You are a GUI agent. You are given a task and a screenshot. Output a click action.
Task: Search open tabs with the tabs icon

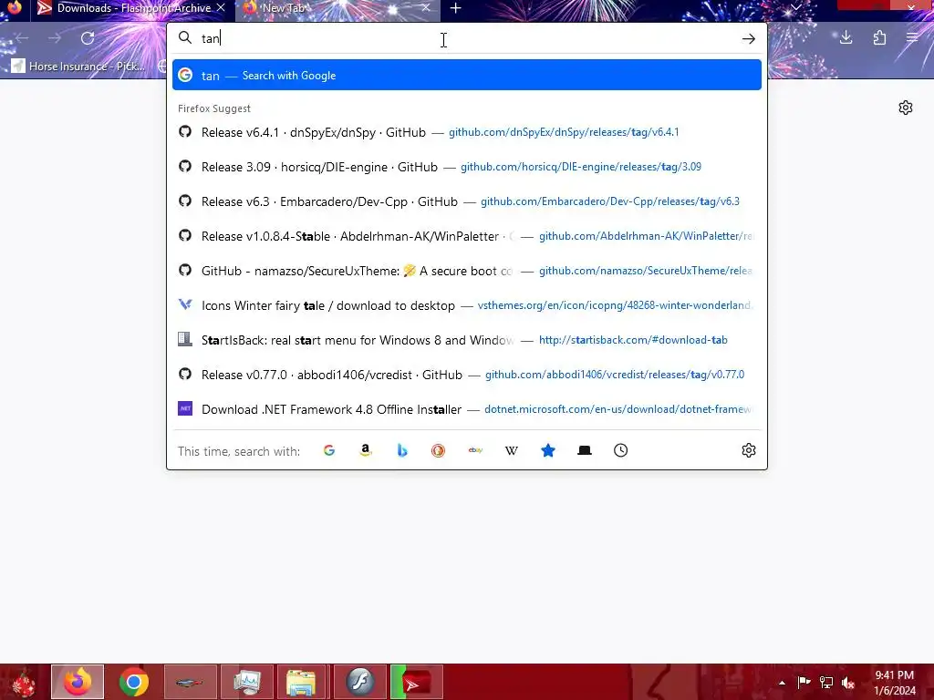(x=585, y=450)
